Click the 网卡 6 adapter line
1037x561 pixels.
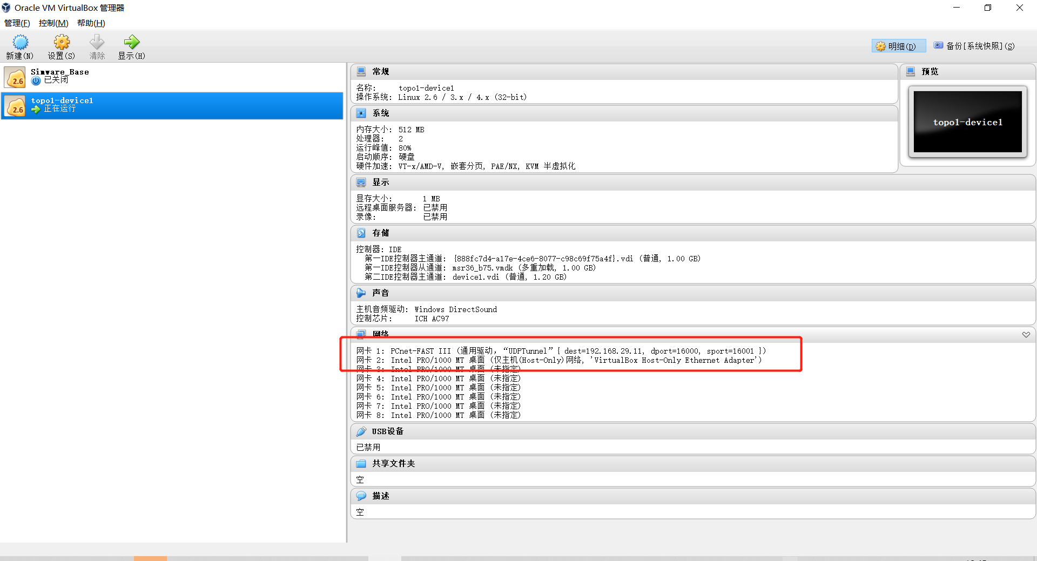coord(439,397)
